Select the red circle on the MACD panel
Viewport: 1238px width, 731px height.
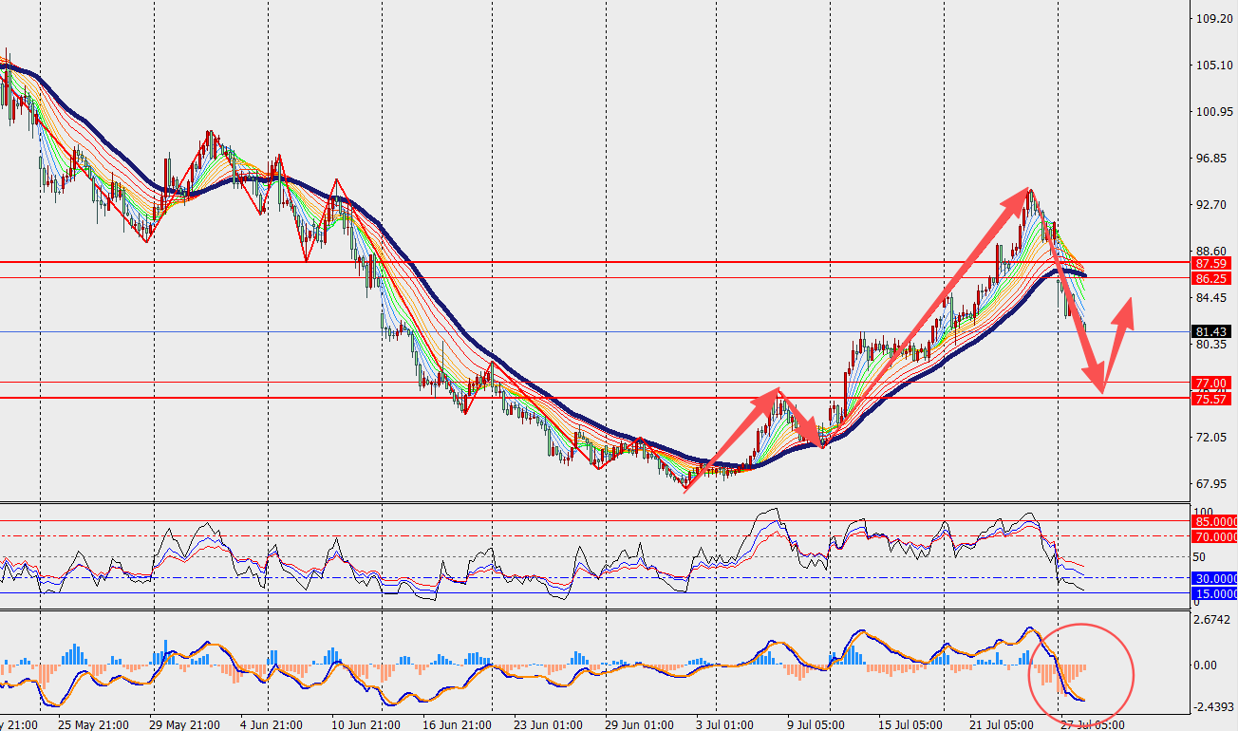[1082, 669]
